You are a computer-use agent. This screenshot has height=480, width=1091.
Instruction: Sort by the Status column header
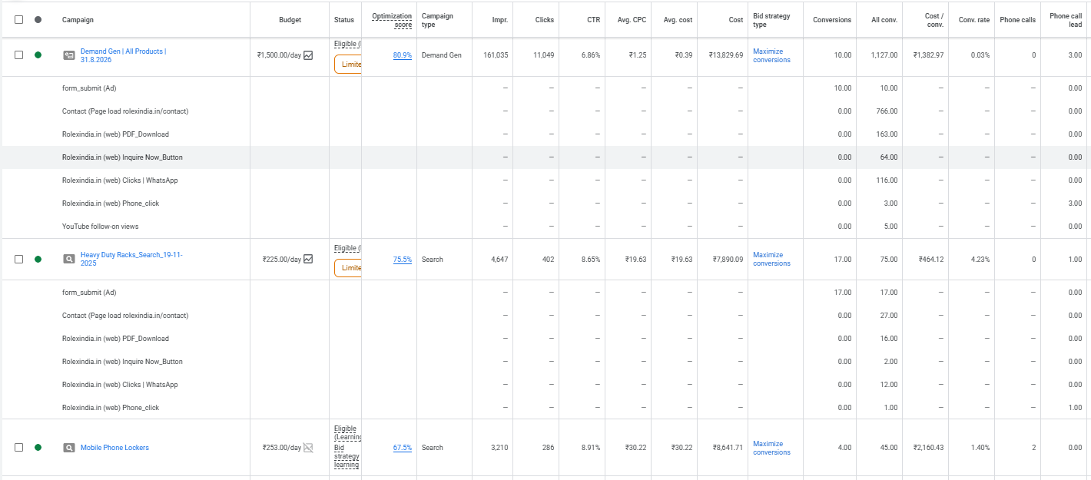344,20
